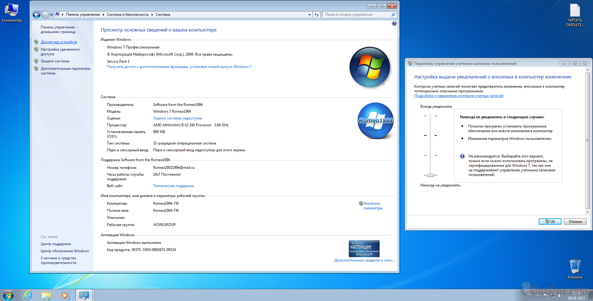Open Центр обновления Windows link
Viewport: 593px width, 301px height.
point(65,251)
